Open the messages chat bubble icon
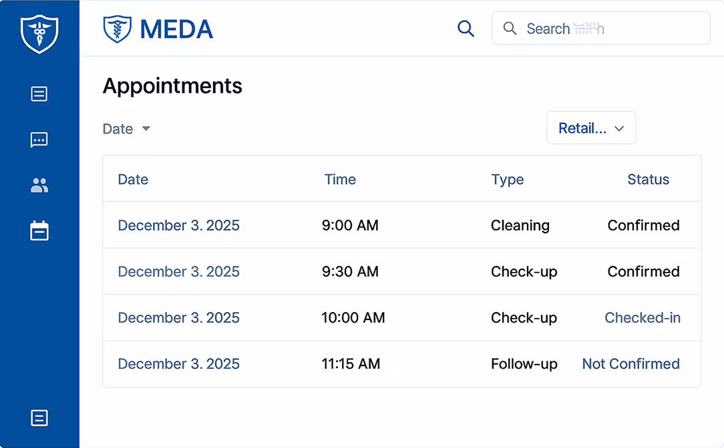 pyautogui.click(x=39, y=140)
